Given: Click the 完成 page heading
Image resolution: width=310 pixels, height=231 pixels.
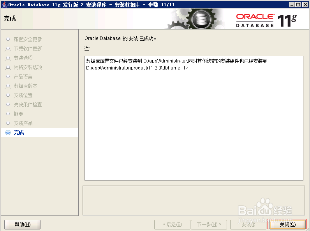Looking at the screenshot, I should 10,19.
